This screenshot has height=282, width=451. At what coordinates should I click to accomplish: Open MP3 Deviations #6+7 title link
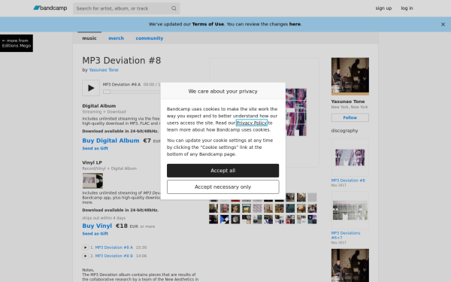click(346, 235)
